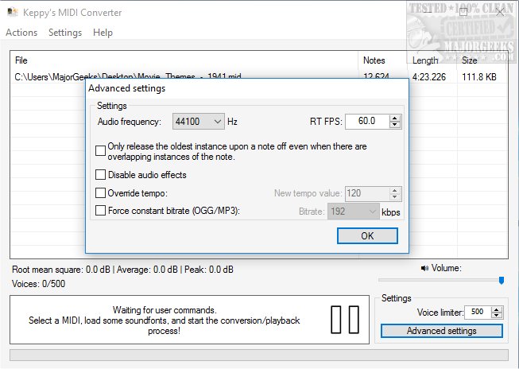The image size is (519, 369).
Task: Click the Advanced settings button
Action: 442,331
